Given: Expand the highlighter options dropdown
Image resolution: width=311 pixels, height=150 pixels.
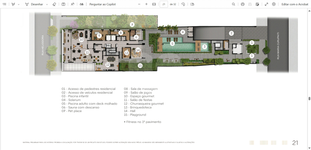Looking at the screenshot, I should [x=19, y=5].
